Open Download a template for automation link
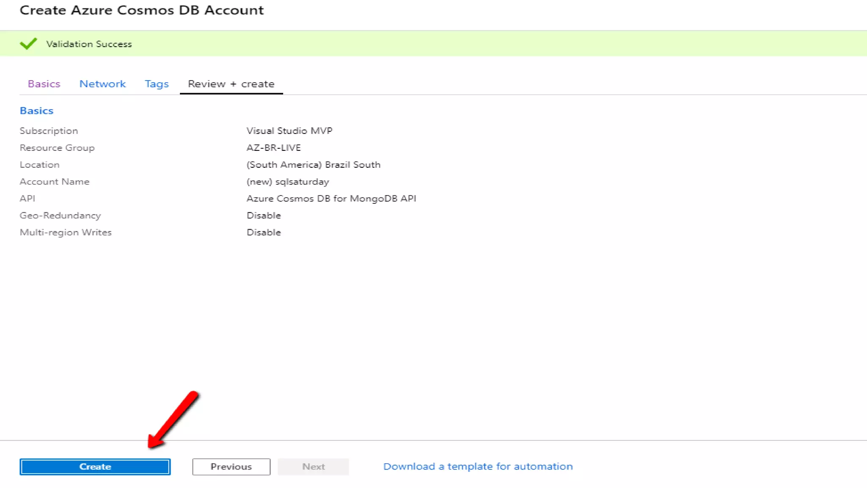Screen dimensions: 867x488 coord(478,466)
